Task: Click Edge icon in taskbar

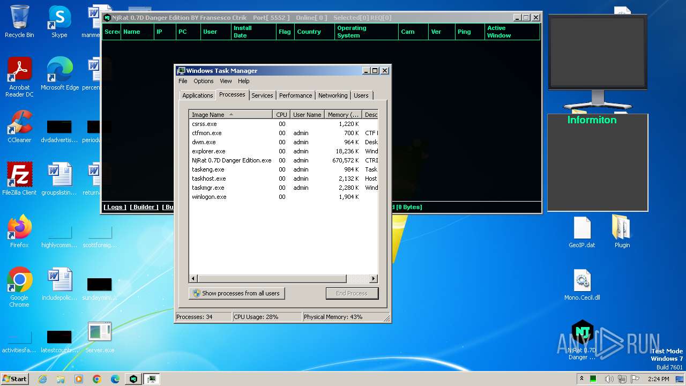Action: (x=115, y=379)
